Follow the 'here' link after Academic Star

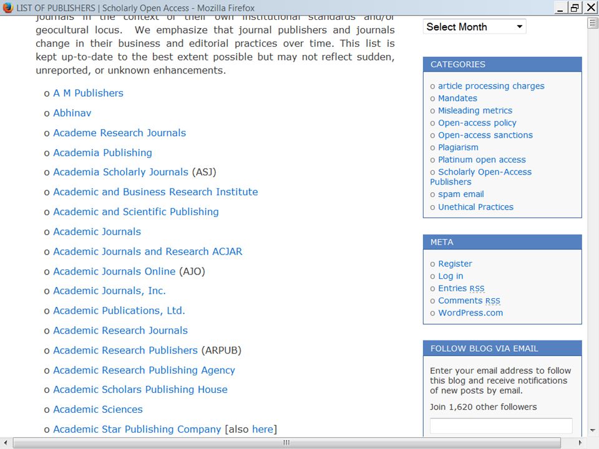[263, 429]
